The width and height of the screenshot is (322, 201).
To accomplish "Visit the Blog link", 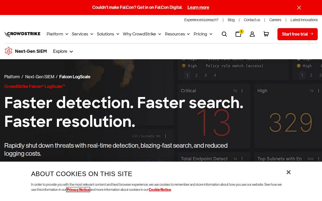I will coord(231,20).
